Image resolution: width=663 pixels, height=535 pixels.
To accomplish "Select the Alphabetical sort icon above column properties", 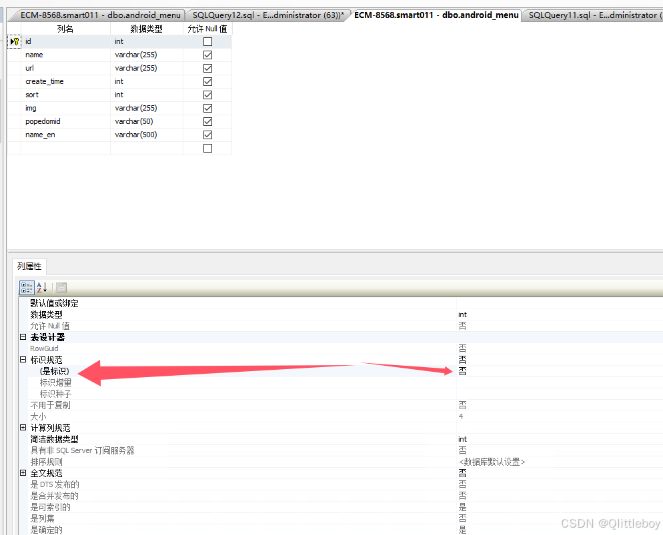I will point(41,287).
